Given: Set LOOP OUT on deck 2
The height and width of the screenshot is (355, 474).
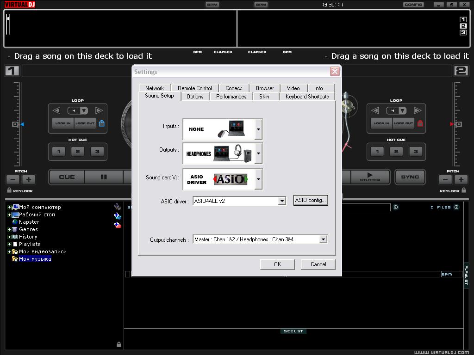Looking at the screenshot, I should click(x=404, y=123).
